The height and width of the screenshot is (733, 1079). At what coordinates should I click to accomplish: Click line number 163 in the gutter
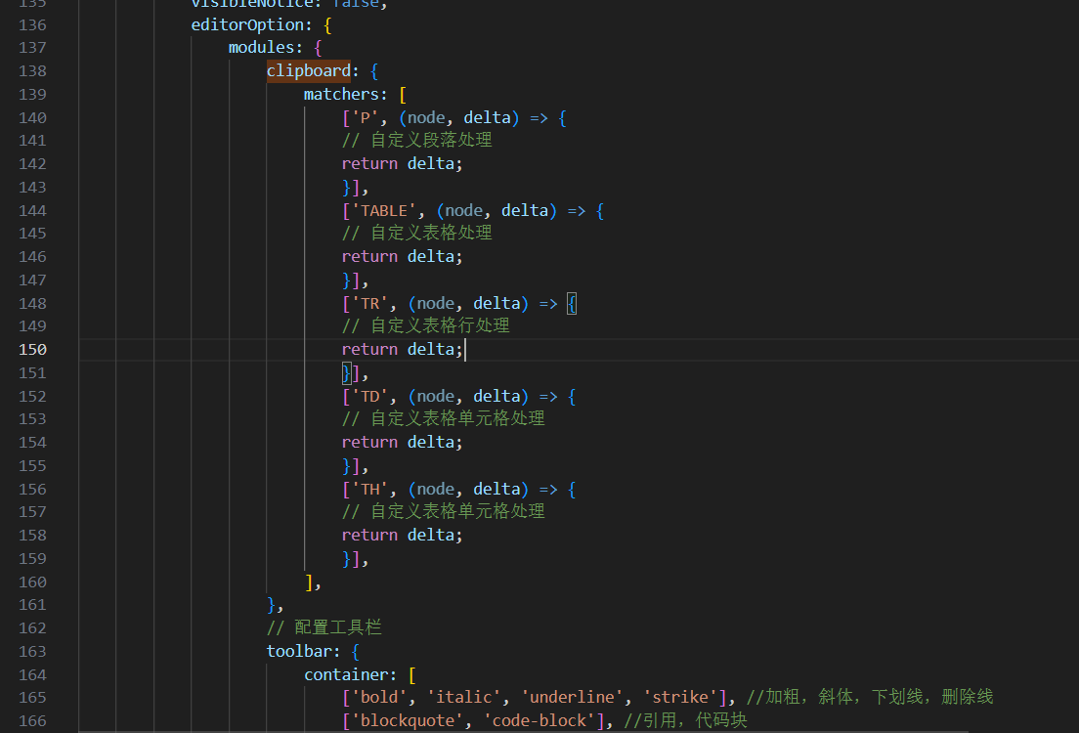pos(32,652)
